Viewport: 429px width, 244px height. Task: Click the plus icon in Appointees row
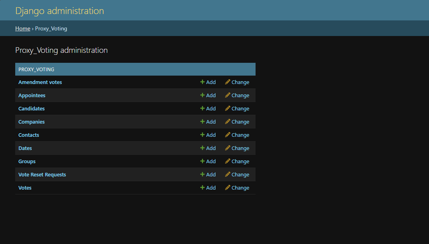[202, 95]
